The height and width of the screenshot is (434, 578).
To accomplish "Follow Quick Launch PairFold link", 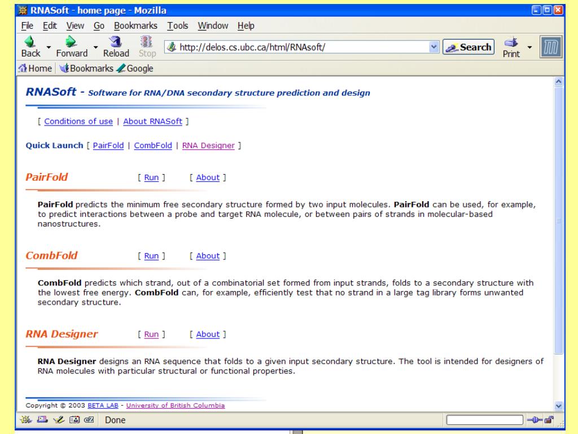I will [108, 145].
